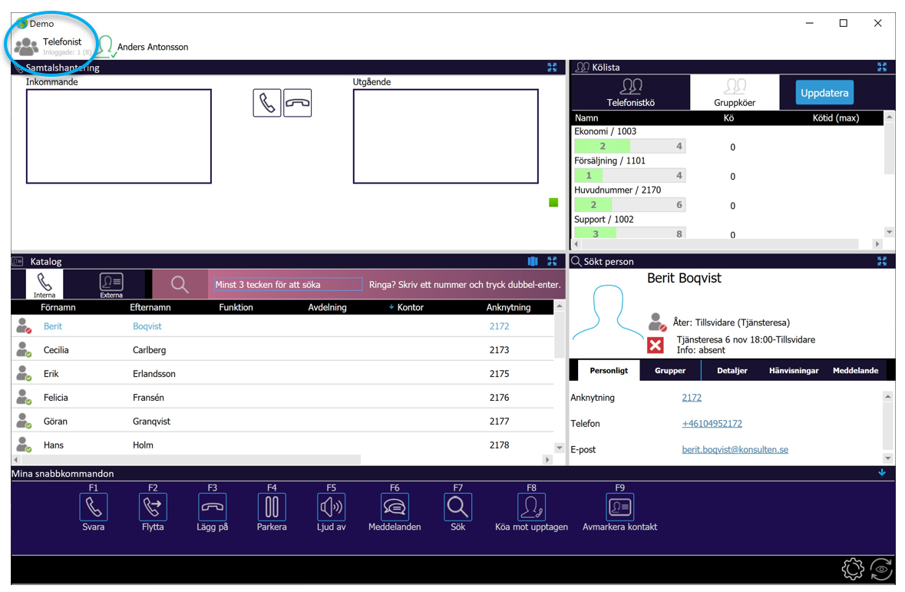The image size is (905, 592).
Task: Select the Erik Erlandsson row
Action: pyautogui.click(x=282, y=373)
